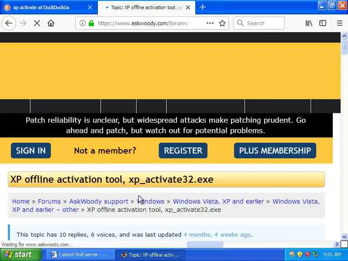Screen dimensions: 348x261
Task: Go back to the previous page
Action: pos(9,23)
